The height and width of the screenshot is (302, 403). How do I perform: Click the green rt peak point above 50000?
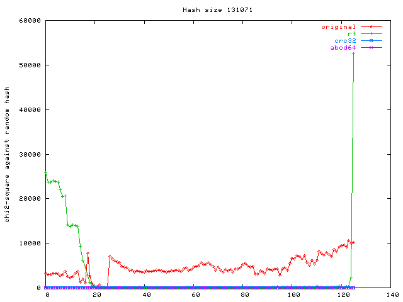click(x=354, y=53)
